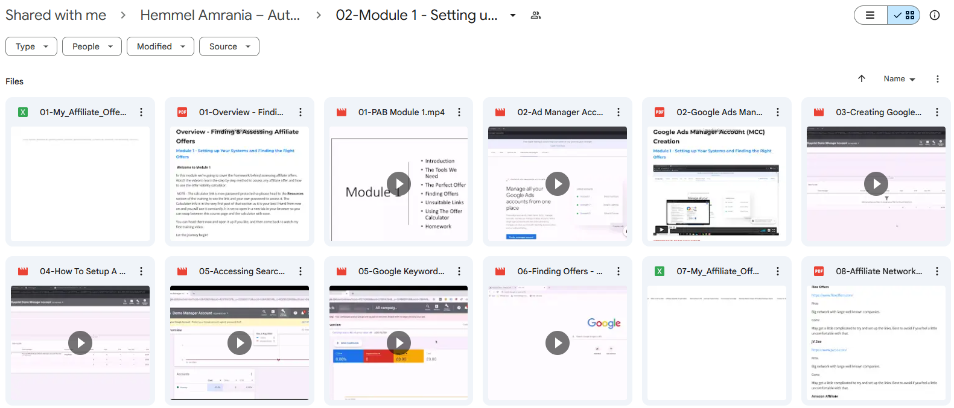Switch to list layout view

(x=871, y=15)
